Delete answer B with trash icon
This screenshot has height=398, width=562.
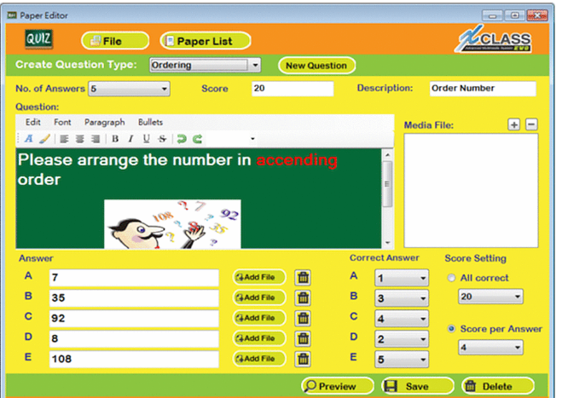303,297
